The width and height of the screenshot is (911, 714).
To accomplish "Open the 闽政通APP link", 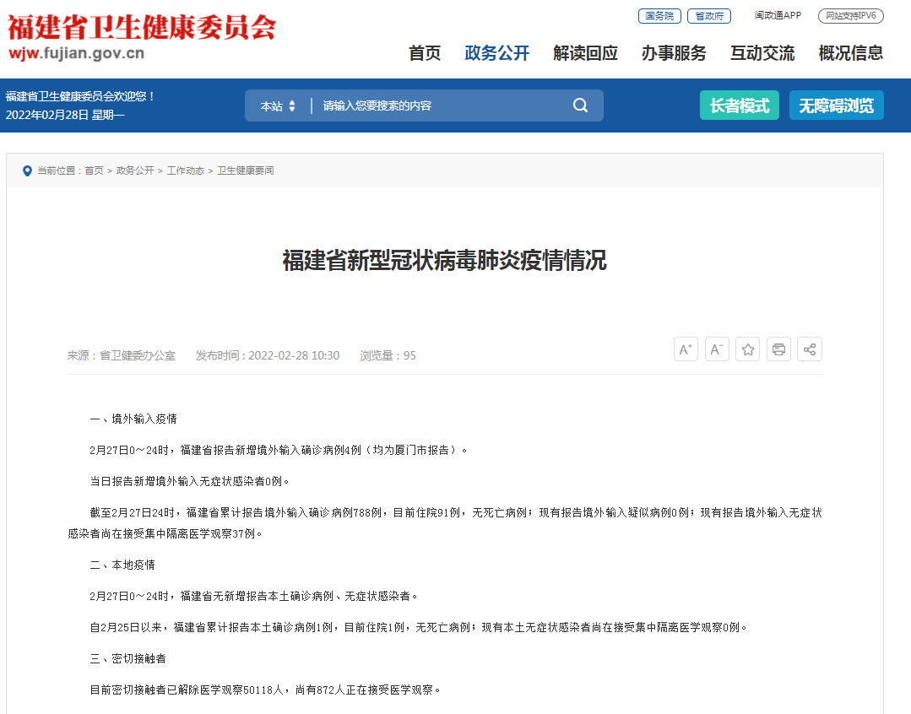I will [778, 15].
